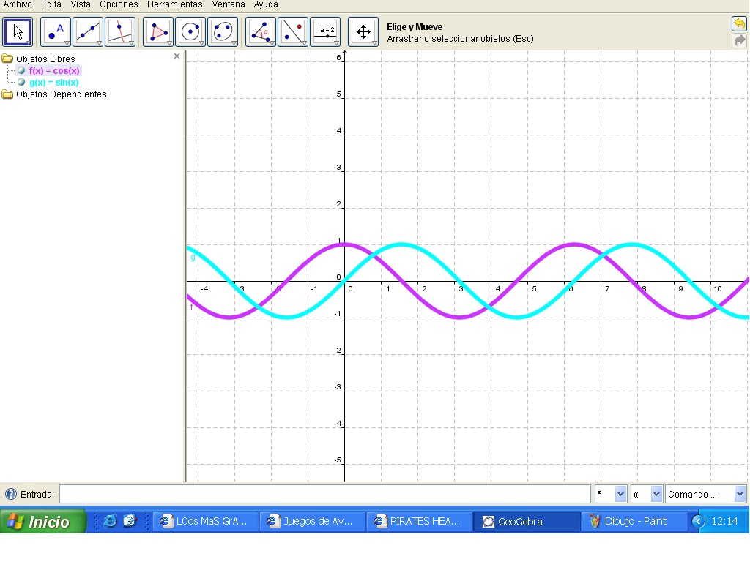Select the Conic through five points tool
Screen dimensions: 750x562
click(223, 32)
